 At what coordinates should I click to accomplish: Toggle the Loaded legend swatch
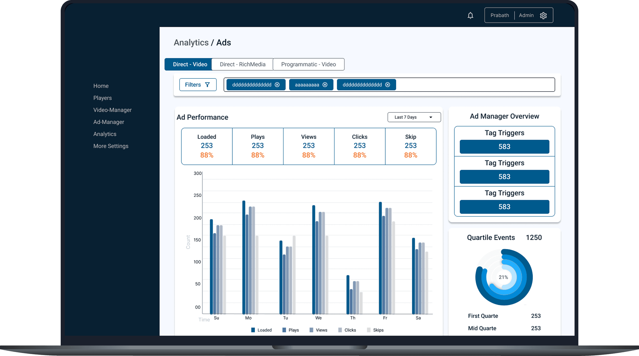tap(253, 330)
